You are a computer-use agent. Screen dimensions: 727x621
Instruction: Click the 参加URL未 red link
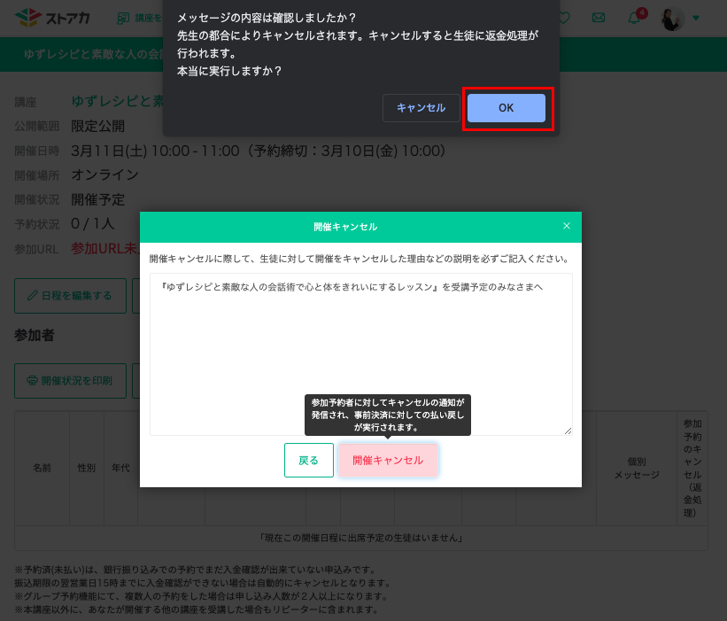click(104, 249)
